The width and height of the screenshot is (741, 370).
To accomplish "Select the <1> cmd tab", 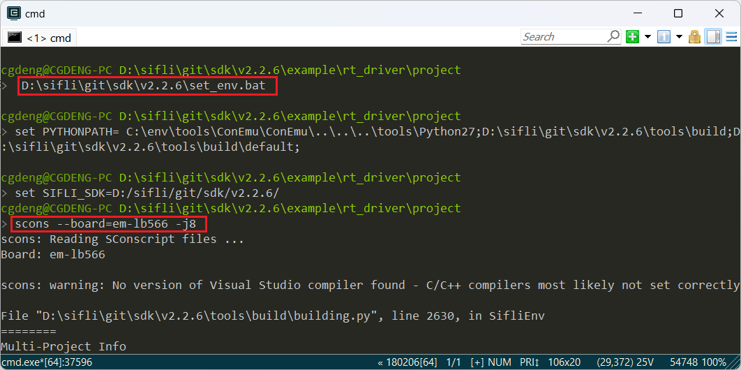I will click(40, 38).
